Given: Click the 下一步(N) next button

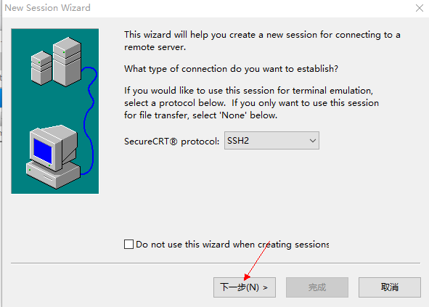Looking at the screenshot, I should [245, 287].
